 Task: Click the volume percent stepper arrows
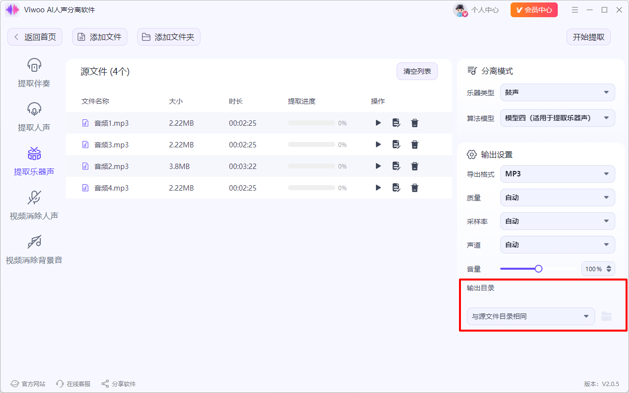[609, 269]
